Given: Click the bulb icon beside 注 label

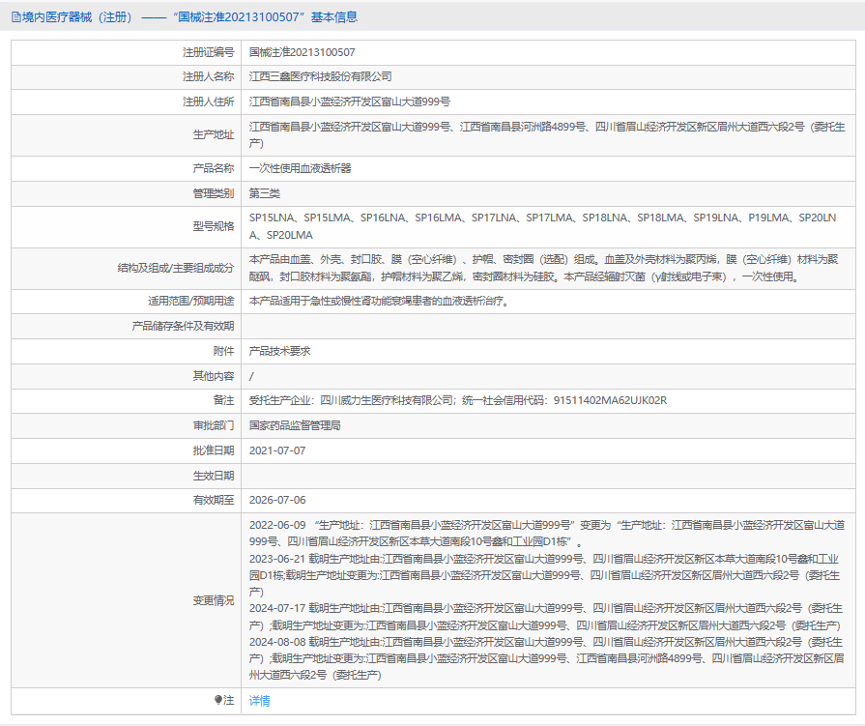Looking at the screenshot, I should tap(218, 700).
